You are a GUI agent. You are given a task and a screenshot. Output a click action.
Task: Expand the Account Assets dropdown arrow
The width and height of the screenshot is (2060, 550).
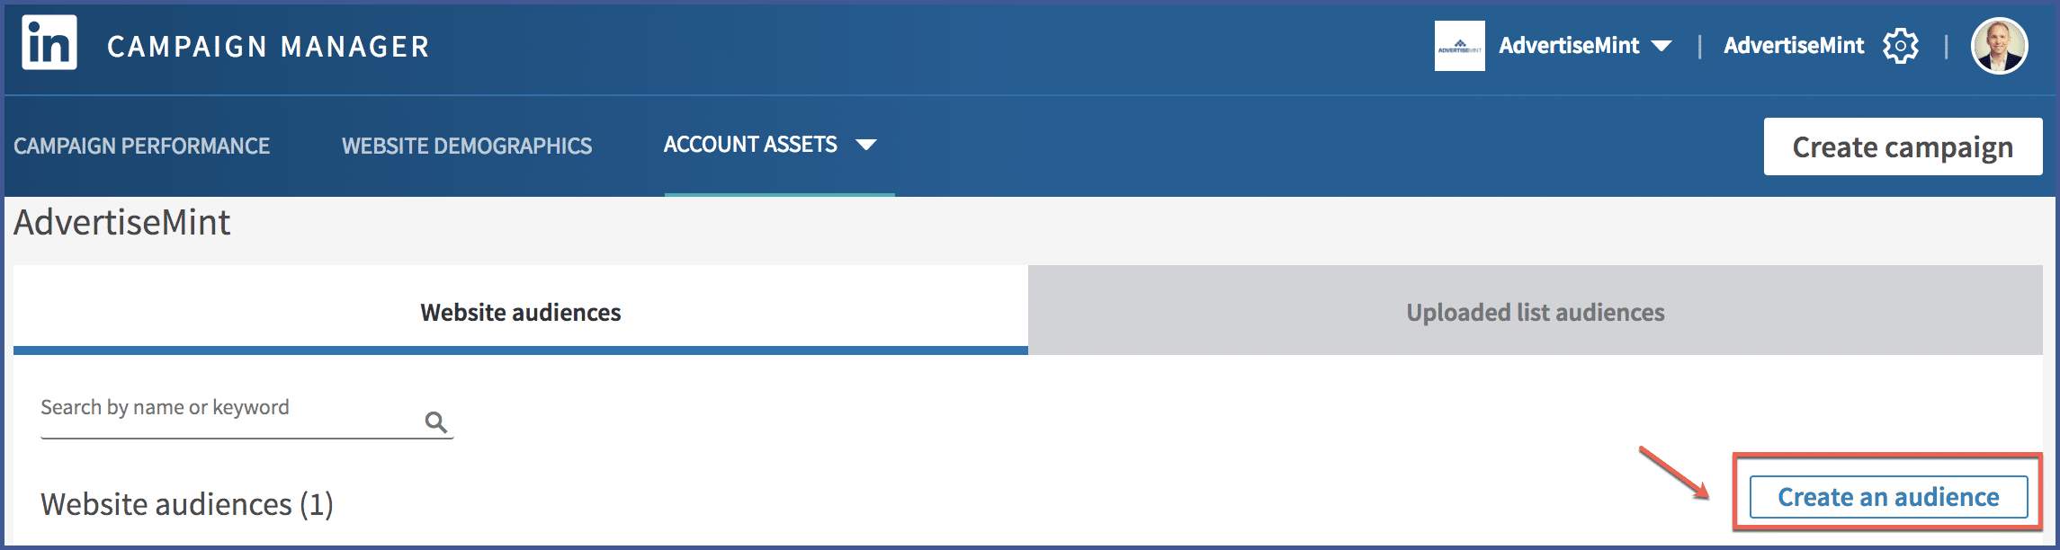coord(866,145)
